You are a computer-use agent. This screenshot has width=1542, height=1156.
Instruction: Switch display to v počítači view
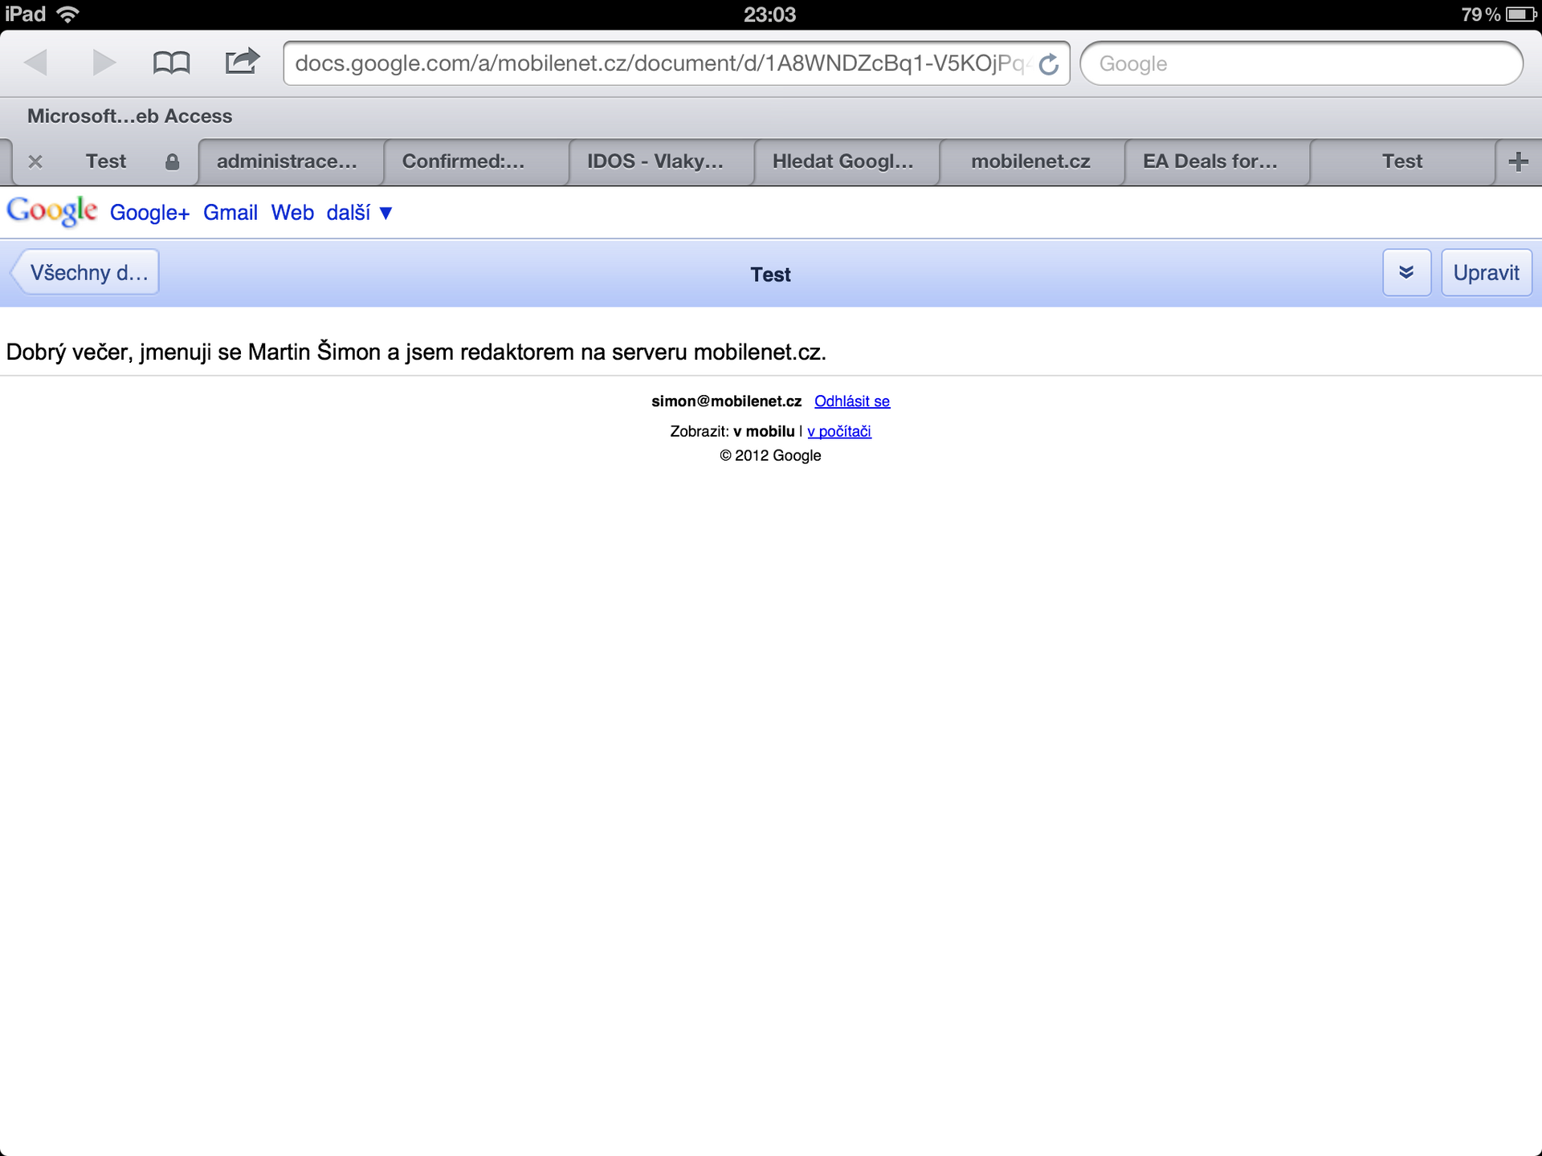click(838, 431)
